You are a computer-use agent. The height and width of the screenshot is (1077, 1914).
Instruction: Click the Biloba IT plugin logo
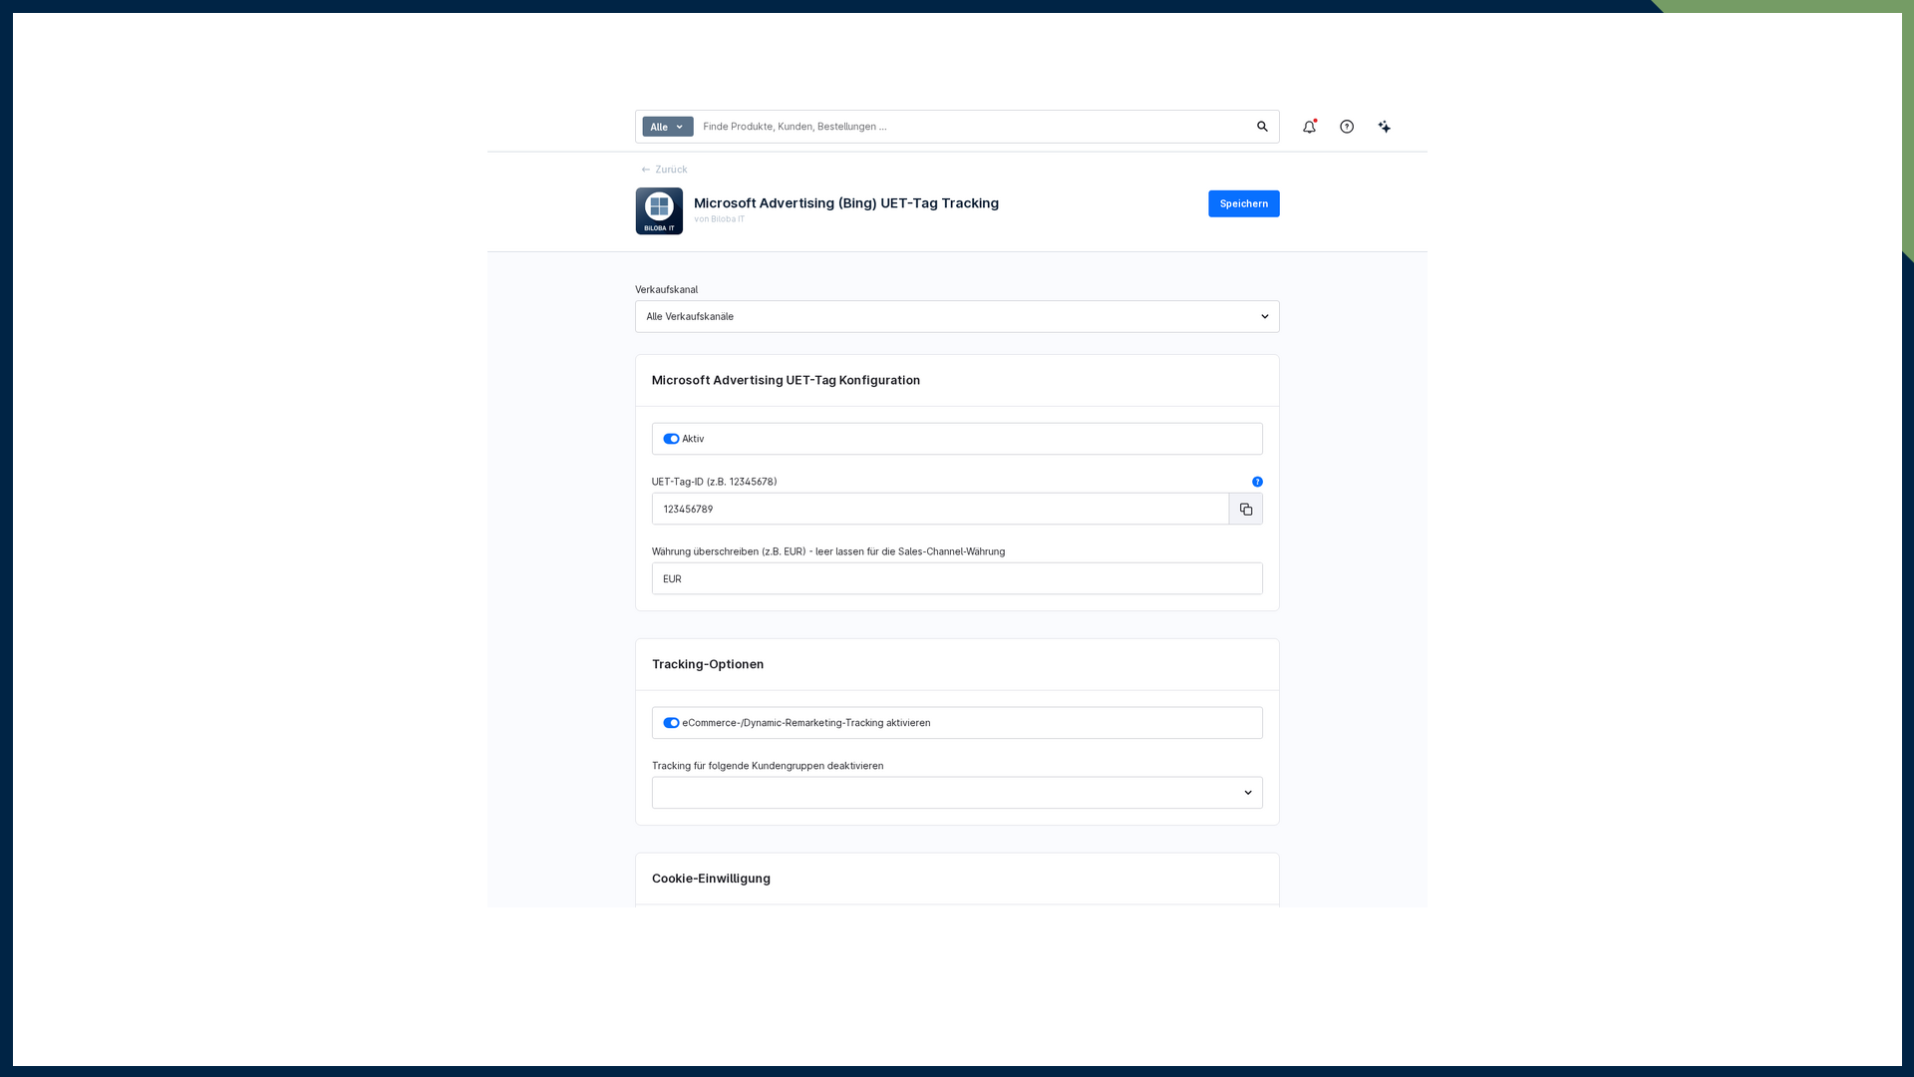coord(659,211)
